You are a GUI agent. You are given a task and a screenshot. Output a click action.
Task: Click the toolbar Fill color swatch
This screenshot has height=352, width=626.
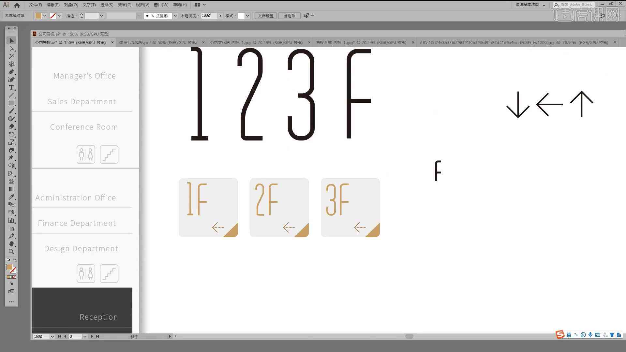9,267
